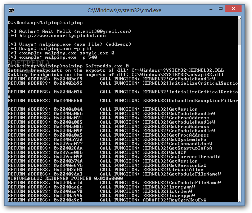
Task: Click KERNEL32!UnhandledExceptionFilter text
Action: point(190,101)
